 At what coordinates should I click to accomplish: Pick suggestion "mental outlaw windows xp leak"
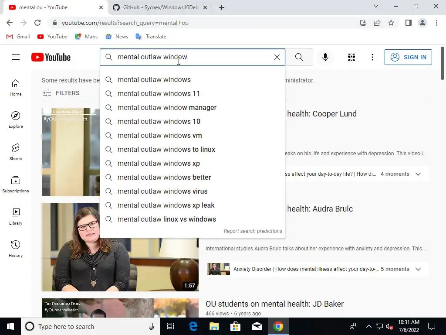tap(192, 205)
